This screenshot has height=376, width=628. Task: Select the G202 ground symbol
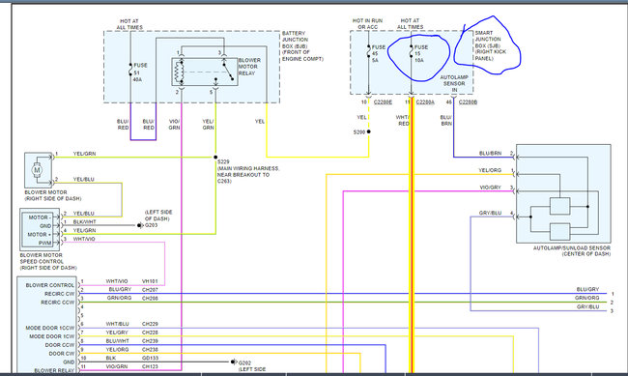pyautogui.click(x=233, y=362)
